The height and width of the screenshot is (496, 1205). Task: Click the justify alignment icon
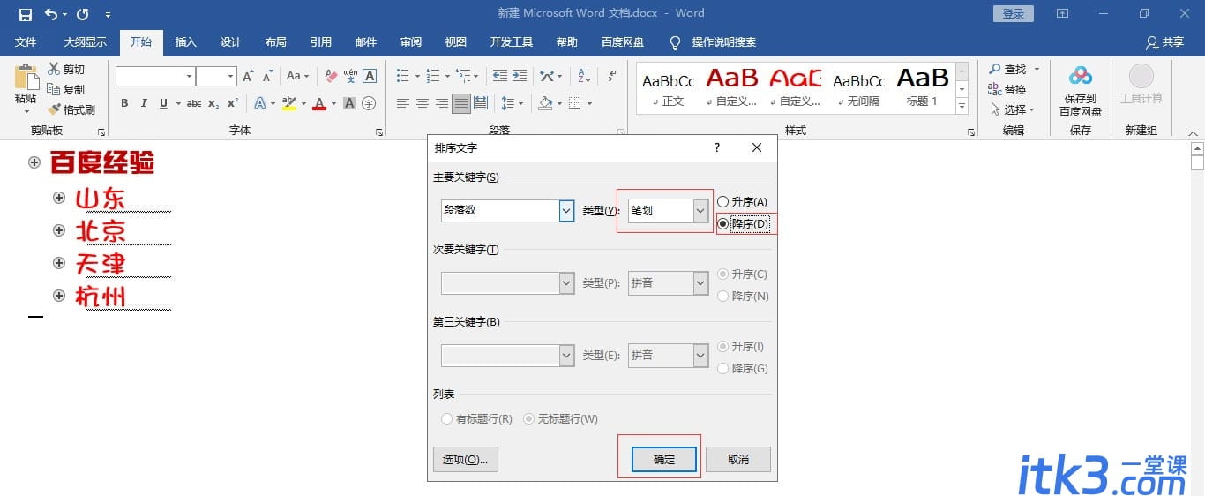(x=461, y=103)
